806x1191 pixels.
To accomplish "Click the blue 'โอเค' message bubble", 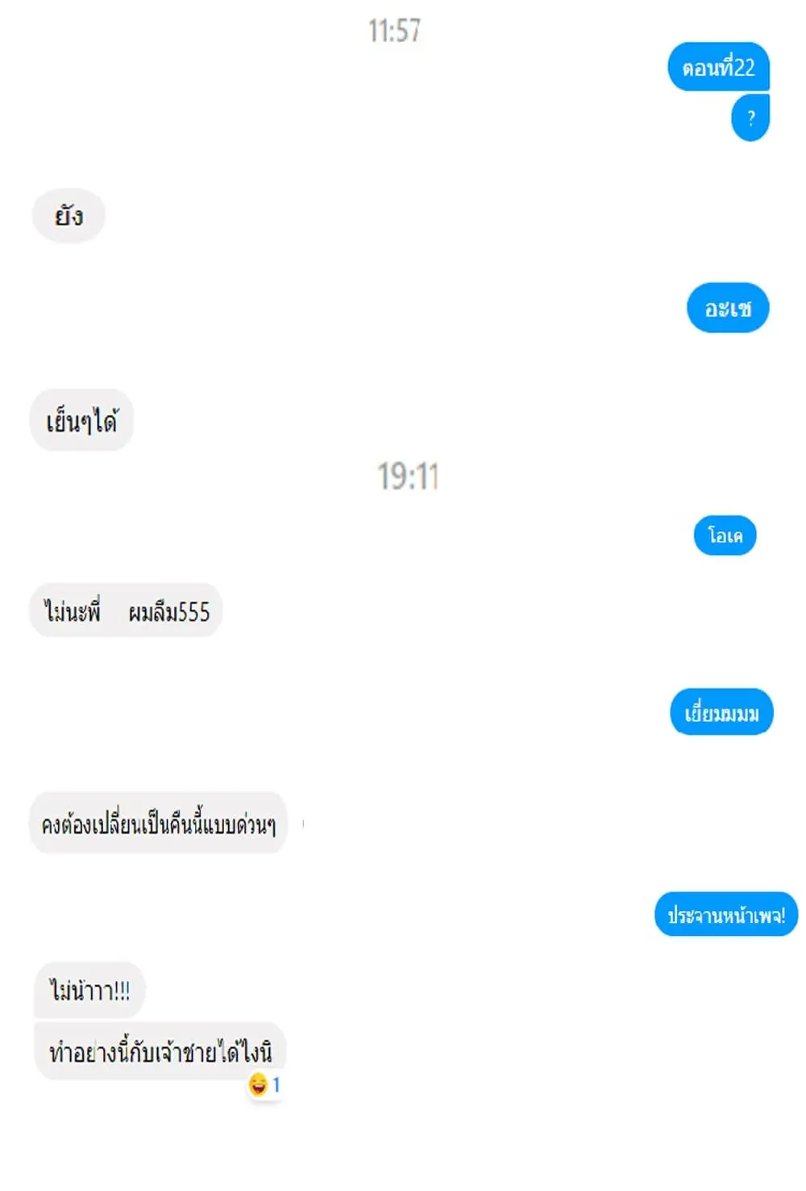I will point(725,535).
